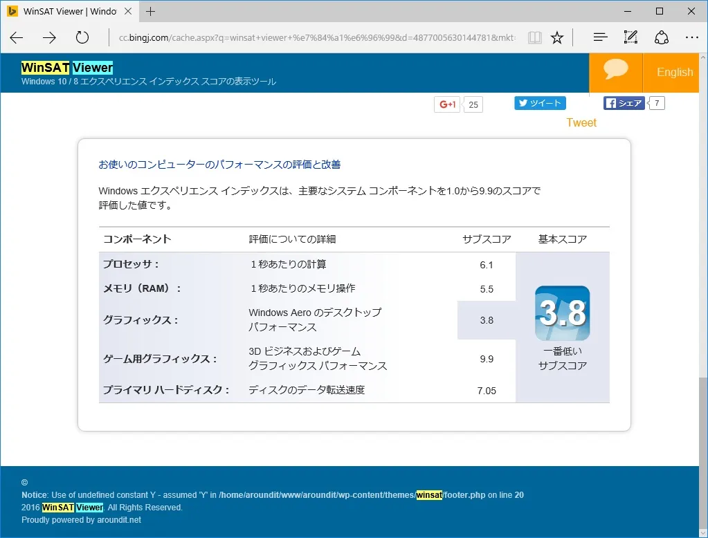Viewport: 708px width, 538px height.
Task: Open the share panel icon
Action: pos(662,37)
